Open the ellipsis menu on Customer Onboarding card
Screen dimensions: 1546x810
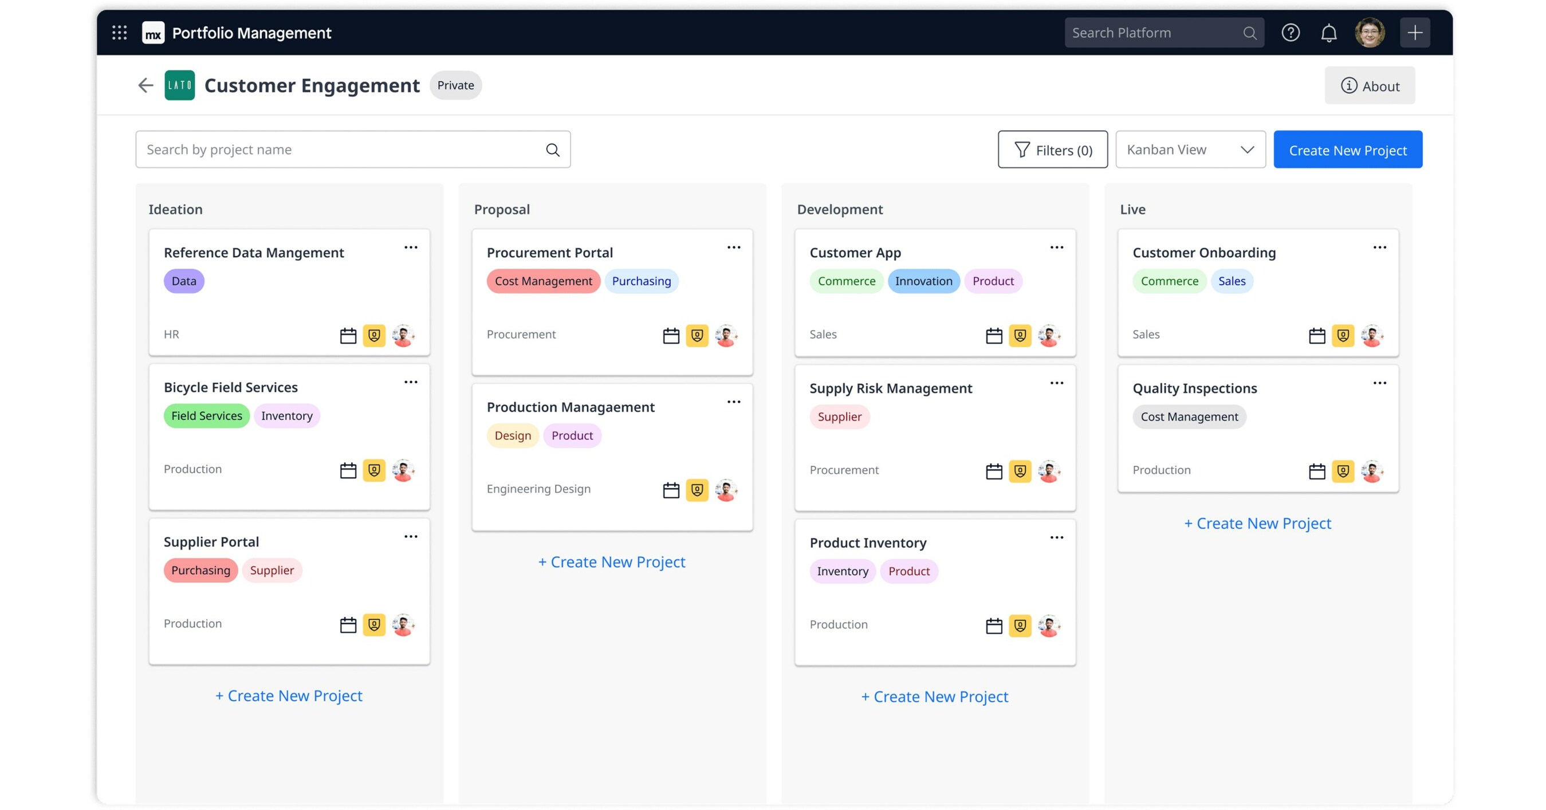click(x=1380, y=246)
